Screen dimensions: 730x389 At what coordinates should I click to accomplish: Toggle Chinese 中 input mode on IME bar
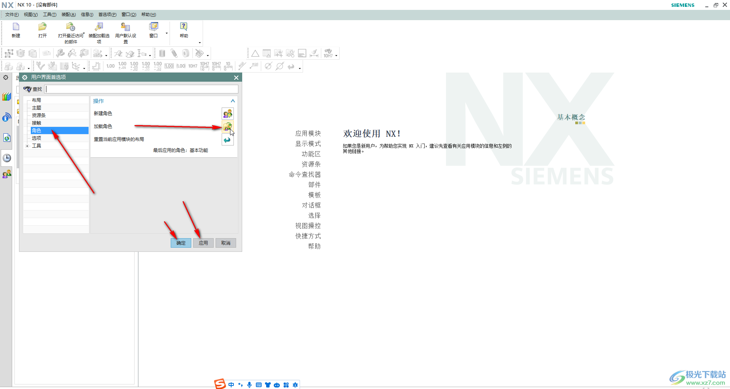click(231, 385)
